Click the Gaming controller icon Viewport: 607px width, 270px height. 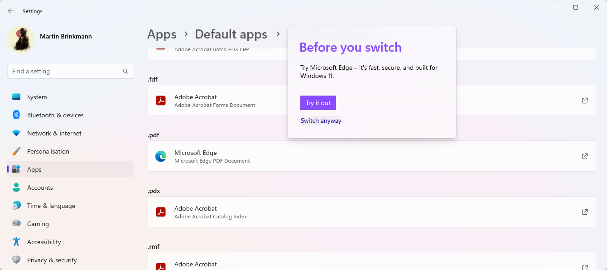click(x=16, y=224)
